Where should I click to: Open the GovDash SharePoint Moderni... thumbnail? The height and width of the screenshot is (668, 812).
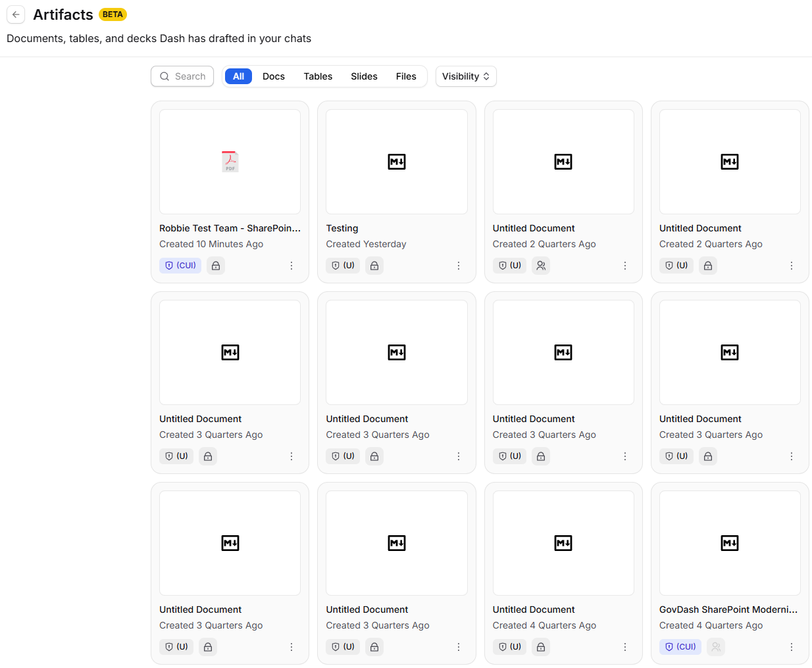click(730, 543)
